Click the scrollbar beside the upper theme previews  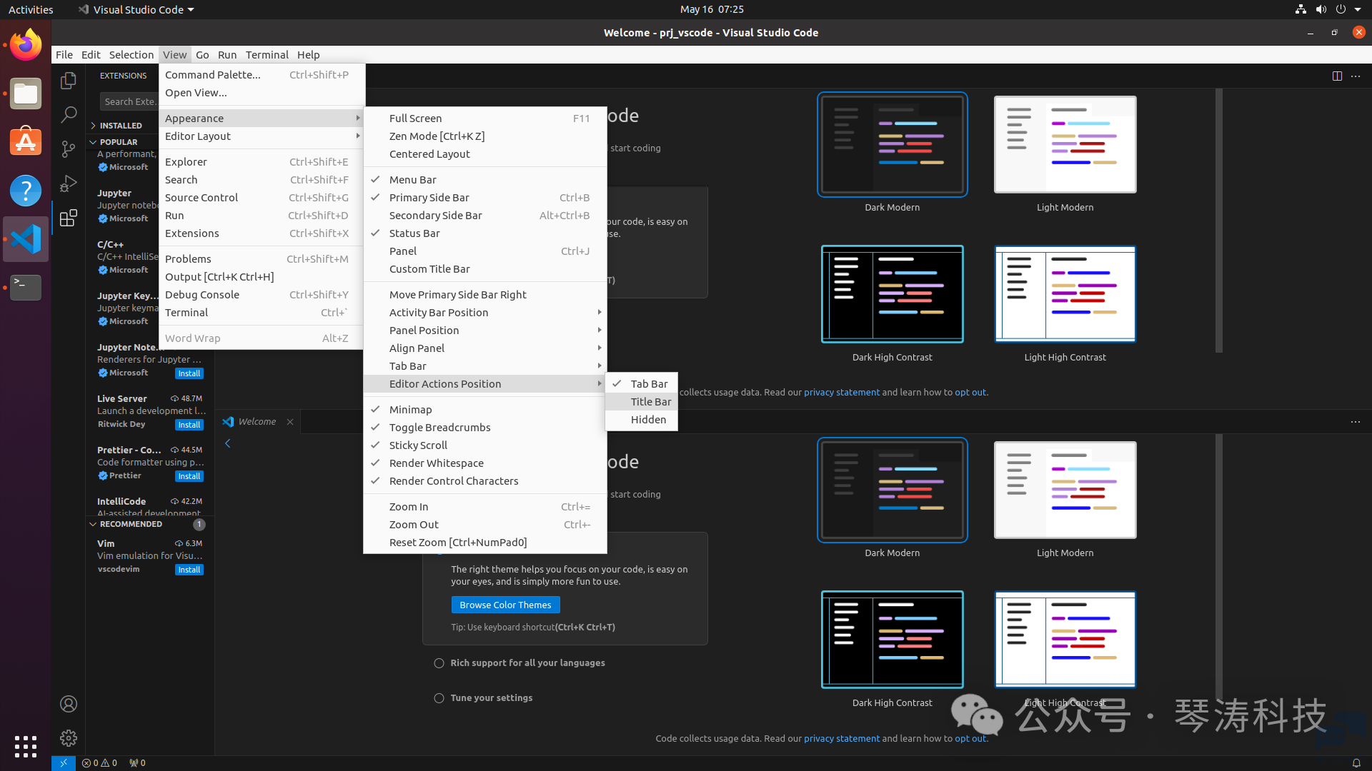click(1219, 221)
